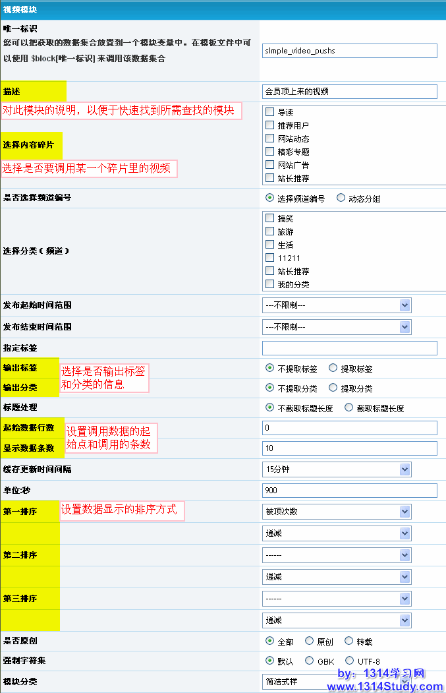This screenshot has height=693, width=446.
Task: Open the 发布起始时间范围 dropdown
Action: (x=337, y=305)
